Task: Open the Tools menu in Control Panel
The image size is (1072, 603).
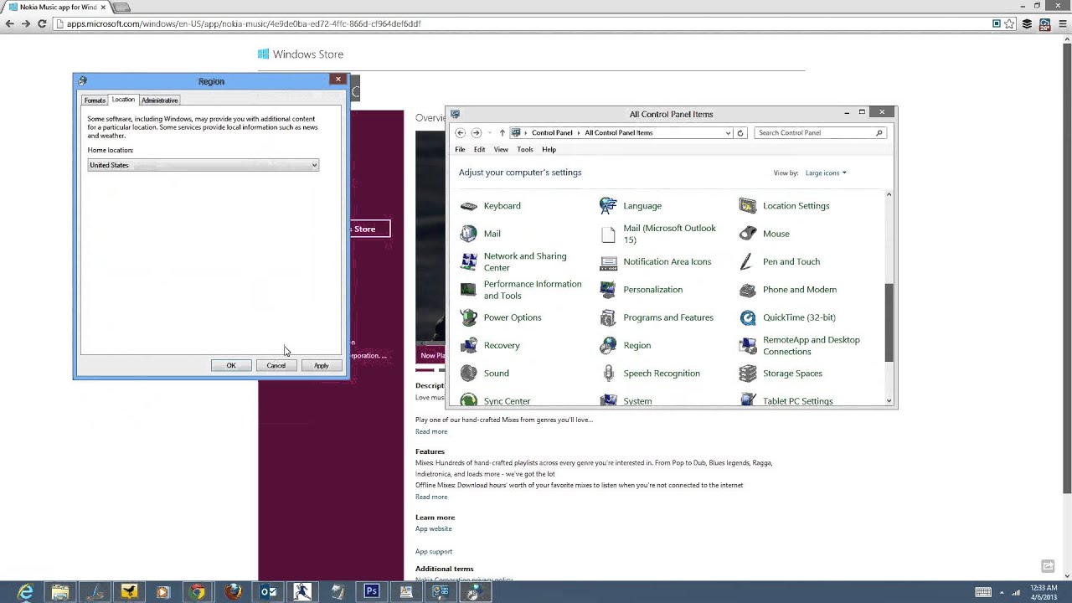Action: 525,149
